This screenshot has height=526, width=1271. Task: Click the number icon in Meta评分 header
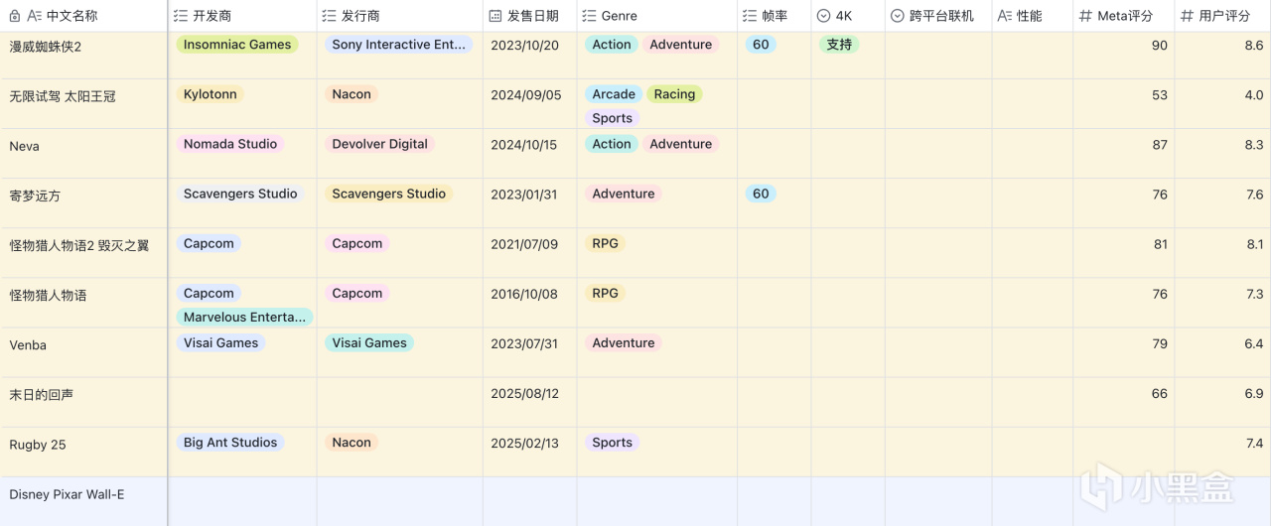1085,16
